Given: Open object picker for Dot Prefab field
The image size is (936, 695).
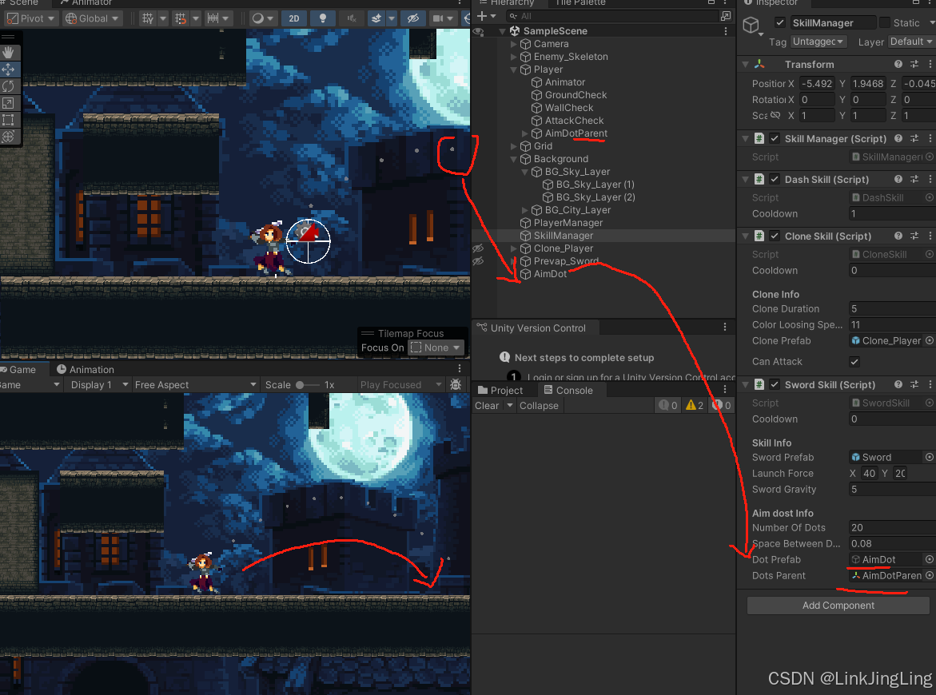Looking at the screenshot, I should coord(929,559).
